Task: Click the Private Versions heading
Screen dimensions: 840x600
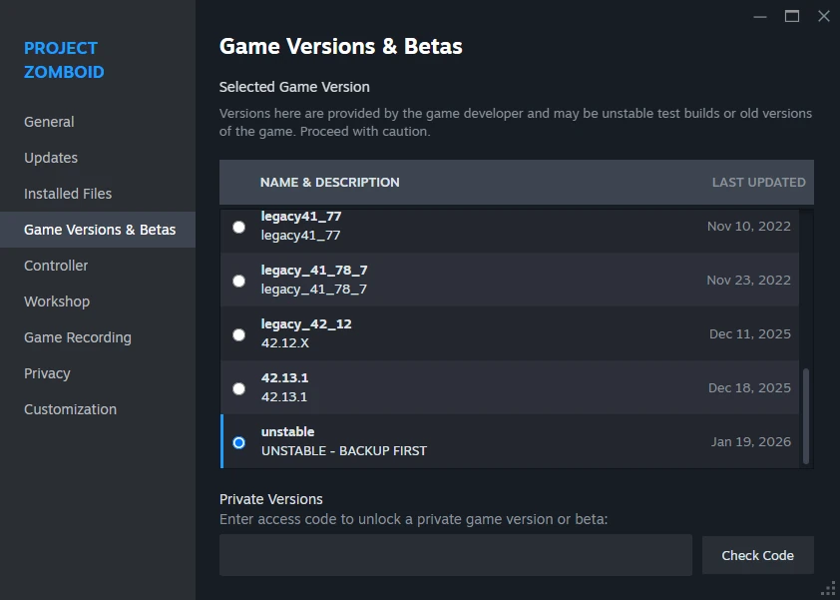Action: tap(271, 499)
